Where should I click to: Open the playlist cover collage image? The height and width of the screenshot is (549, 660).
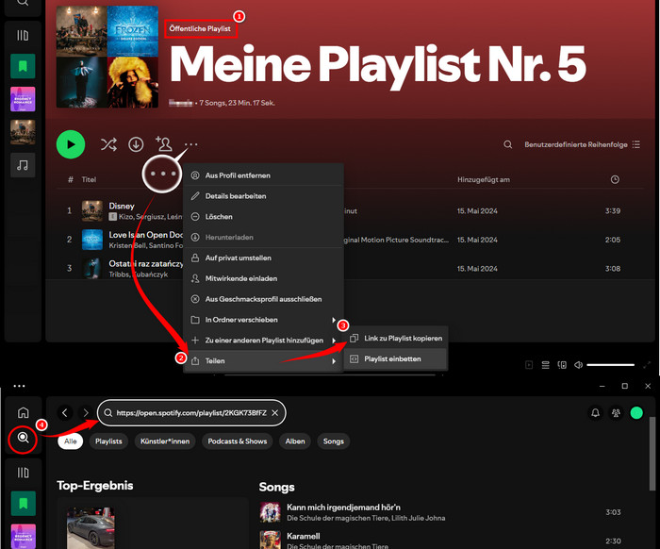click(107, 57)
